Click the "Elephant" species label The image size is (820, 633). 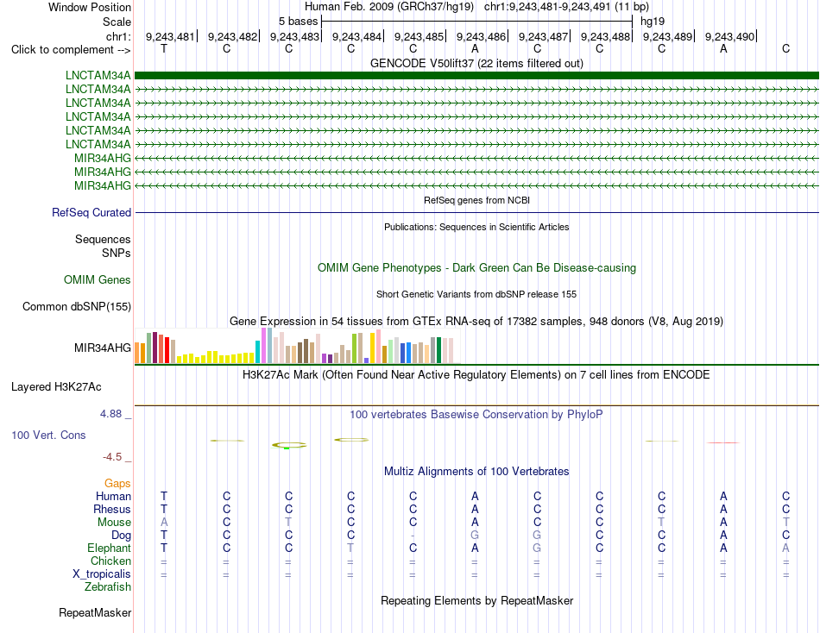[109, 548]
